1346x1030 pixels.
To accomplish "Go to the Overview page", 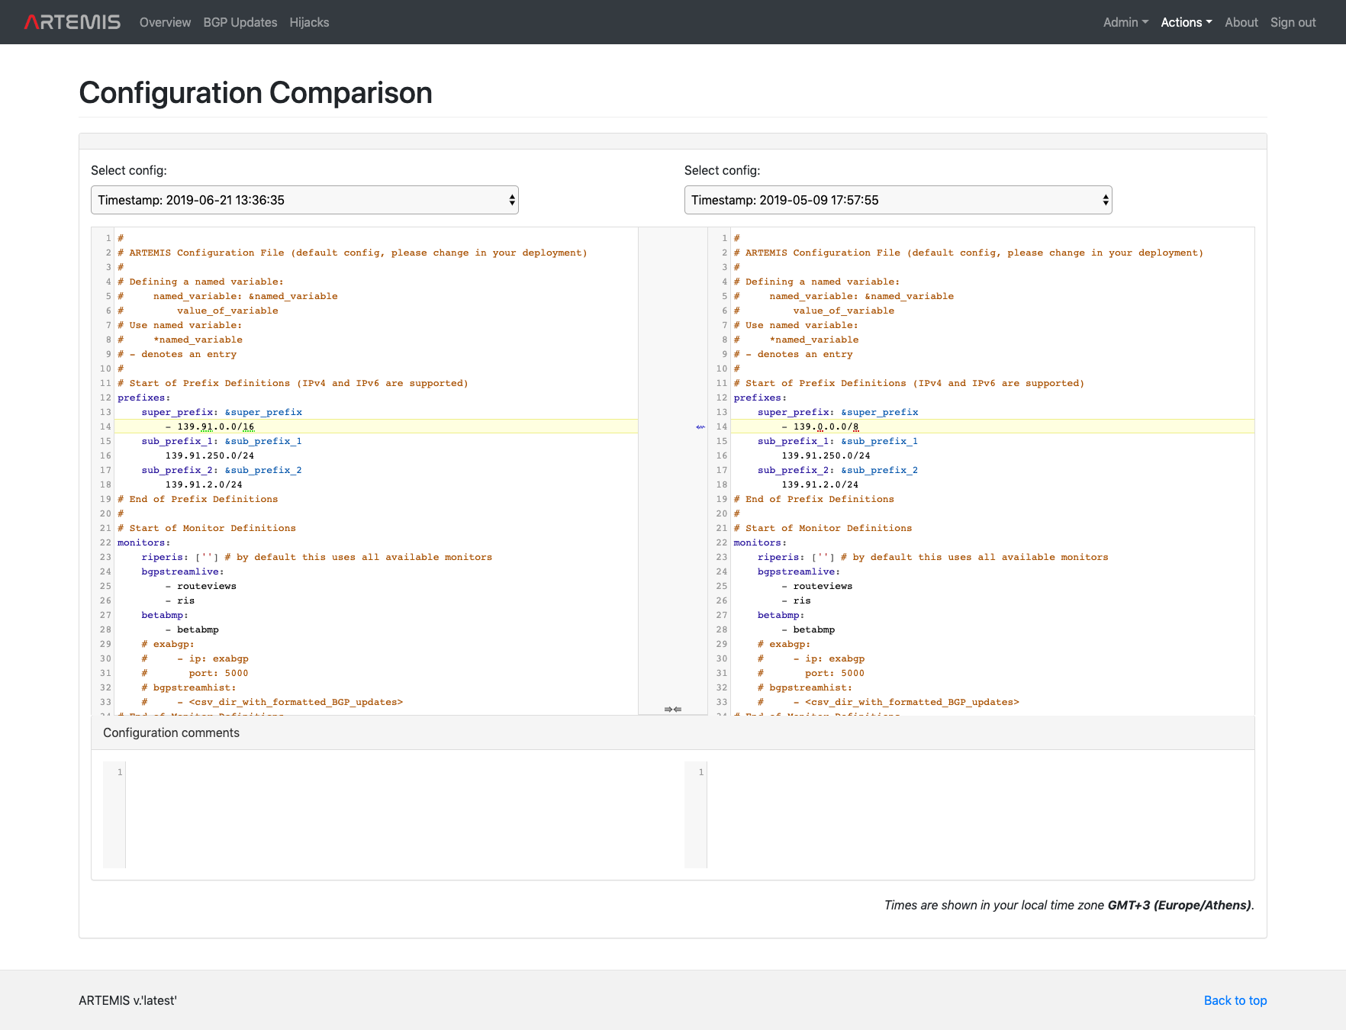I will point(165,22).
